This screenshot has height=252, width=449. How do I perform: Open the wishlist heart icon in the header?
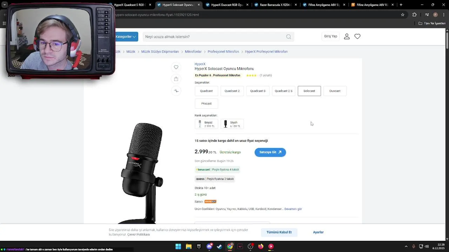pyautogui.click(x=357, y=36)
